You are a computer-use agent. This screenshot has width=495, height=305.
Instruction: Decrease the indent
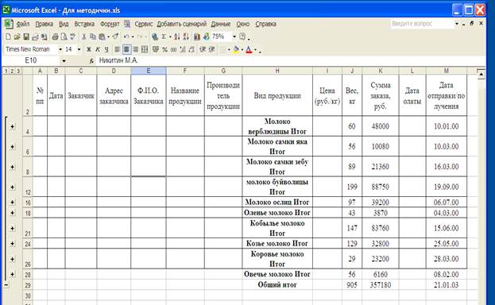(x=203, y=49)
